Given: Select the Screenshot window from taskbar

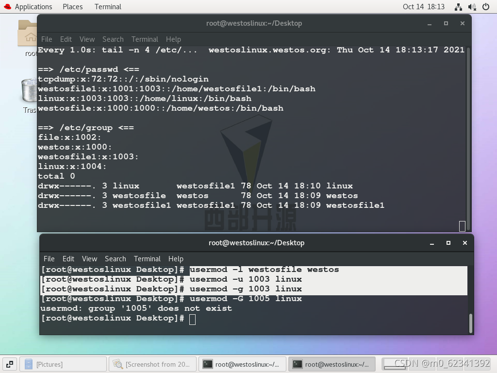Looking at the screenshot, I should pos(152,364).
